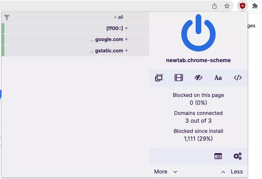
Task: Click the newtab.chrome-scheme hostname text
Action: pyautogui.click(x=198, y=60)
